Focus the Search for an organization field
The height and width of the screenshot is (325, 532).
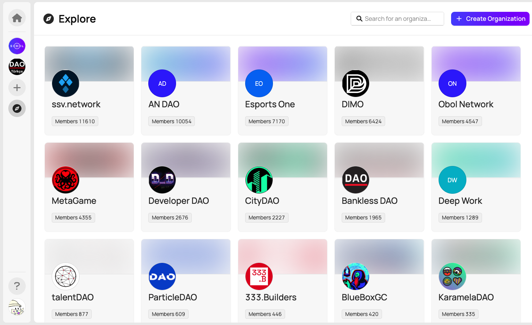(x=397, y=19)
